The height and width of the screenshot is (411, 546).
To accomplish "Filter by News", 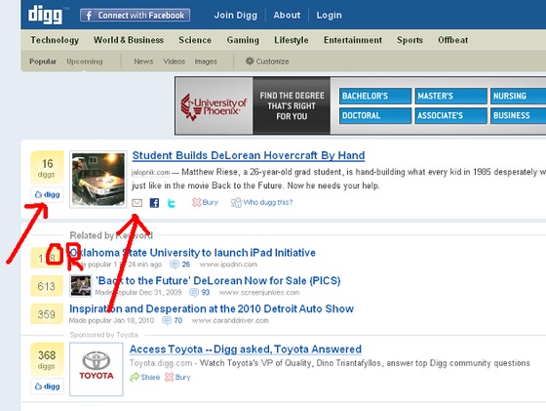I will (143, 62).
